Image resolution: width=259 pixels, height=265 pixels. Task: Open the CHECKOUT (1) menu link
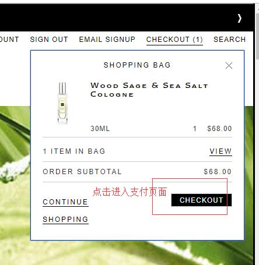174,40
